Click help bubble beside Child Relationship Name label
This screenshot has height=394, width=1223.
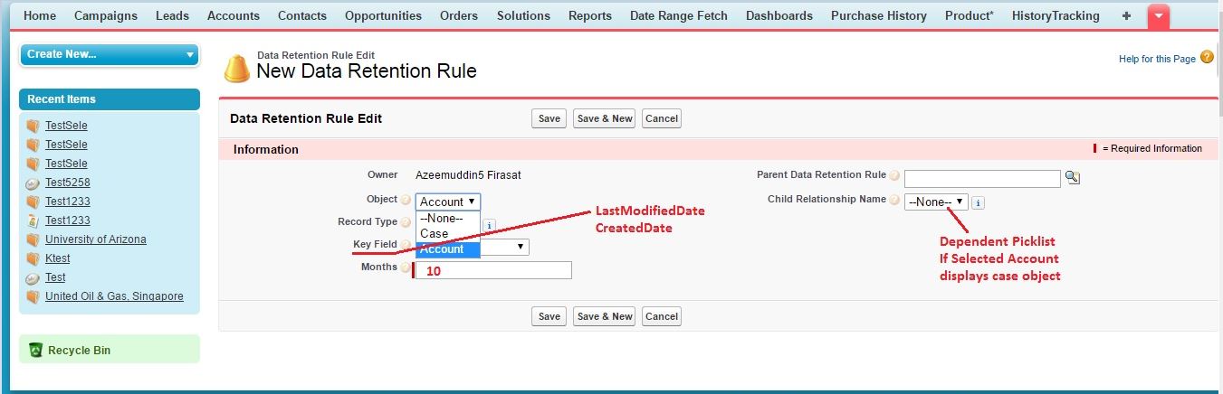coord(894,200)
